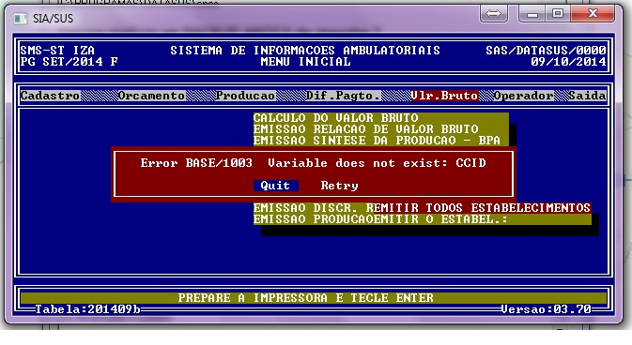Select EMITIR TODOS ESTABELECIMENTOS option
Viewport: 632px width, 345px height.
coord(482,208)
